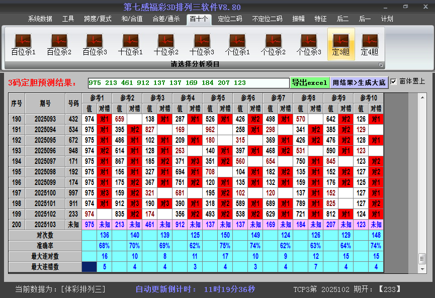435x298 pixels.
Task: Click the 准确率 summary row label
Action: tap(45, 246)
